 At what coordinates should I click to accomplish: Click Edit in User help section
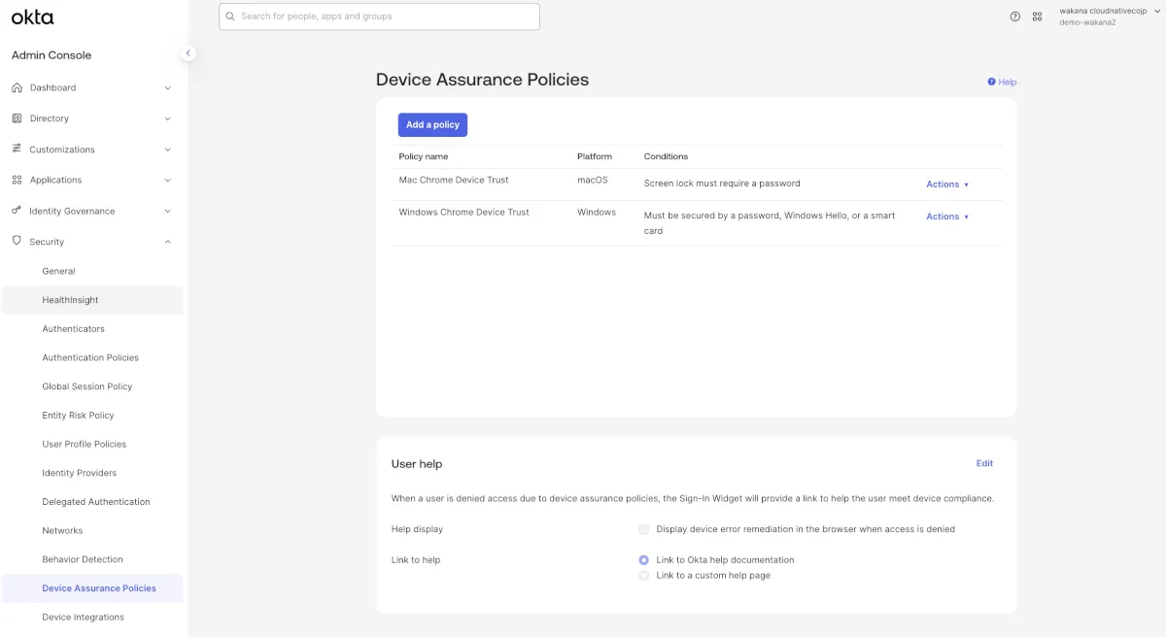pyautogui.click(x=984, y=464)
